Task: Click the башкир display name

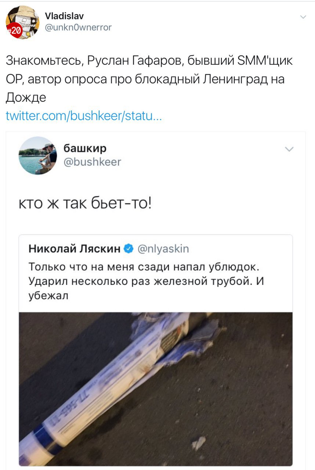Action: 85,148
